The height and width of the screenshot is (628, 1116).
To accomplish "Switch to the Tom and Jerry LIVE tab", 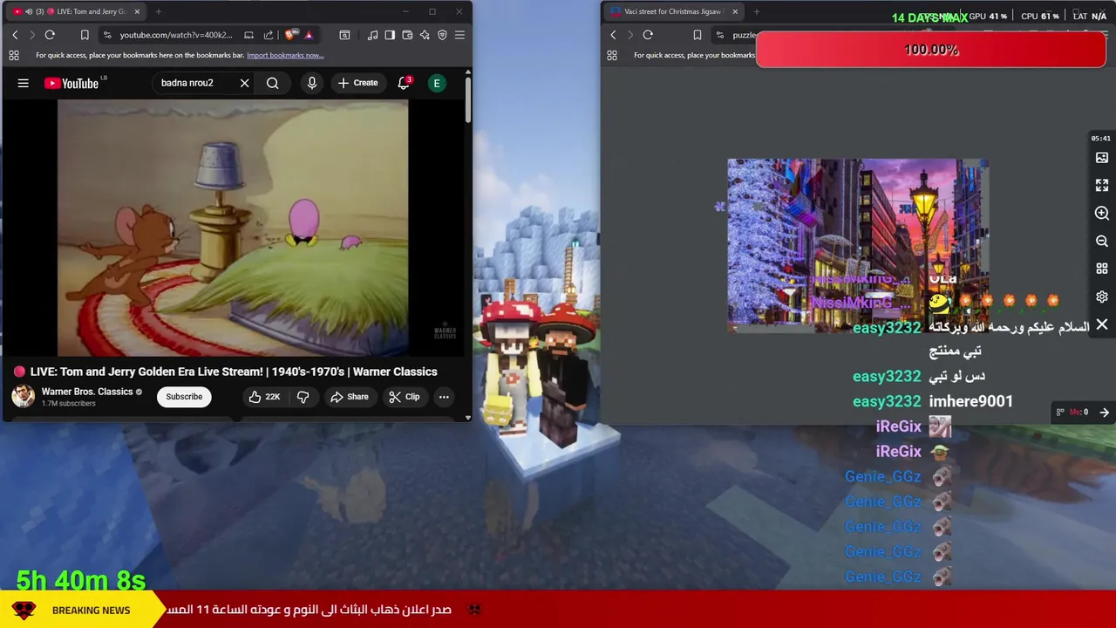I will (x=75, y=11).
